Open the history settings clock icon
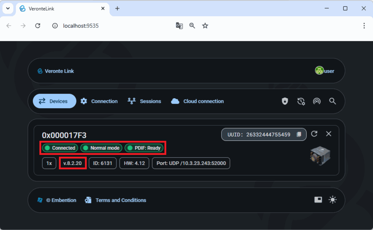This screenshot has height=230, width=373. coord(301,101)
